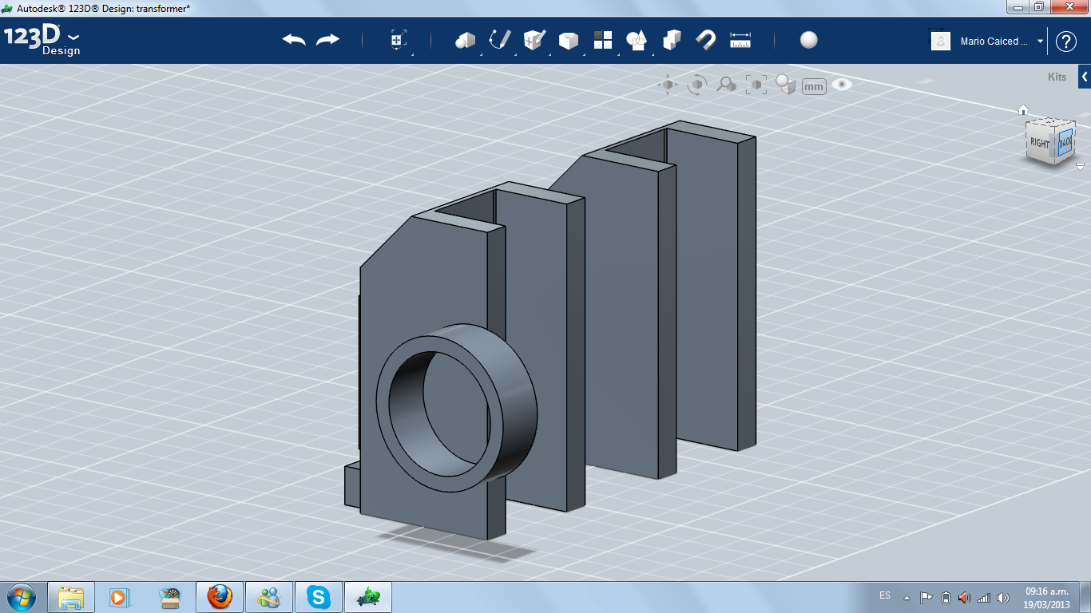Click the BACK face of the view cube
Screen dimensions: 1091x613
pos(1065,142)
